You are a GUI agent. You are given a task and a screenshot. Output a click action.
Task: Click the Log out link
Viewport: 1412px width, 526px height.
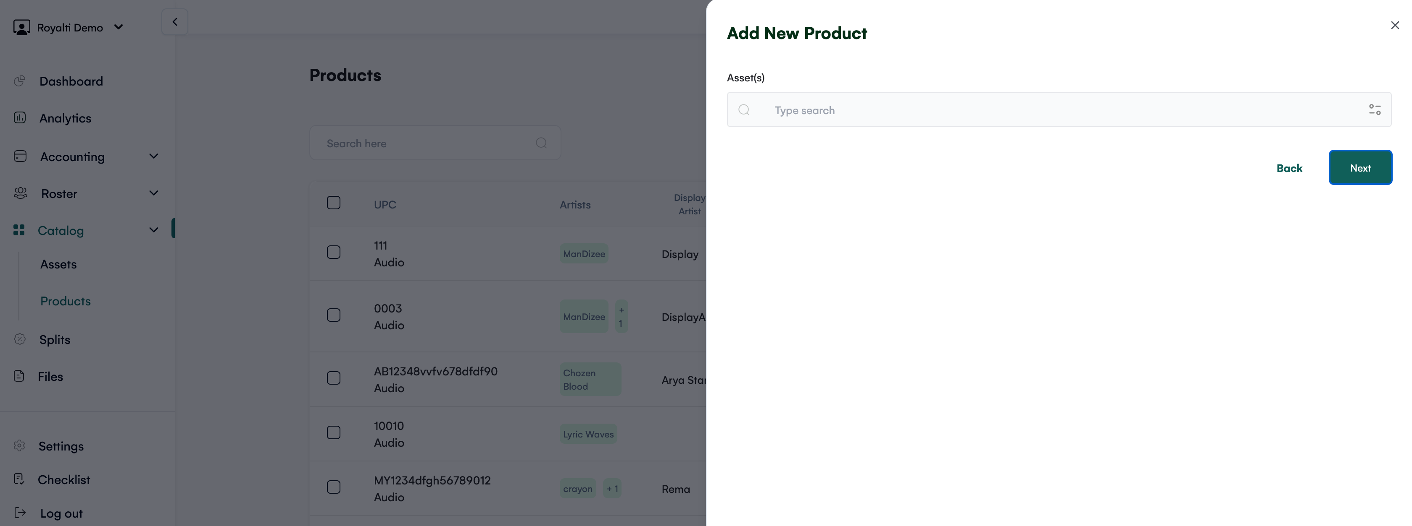coord(61,513)
